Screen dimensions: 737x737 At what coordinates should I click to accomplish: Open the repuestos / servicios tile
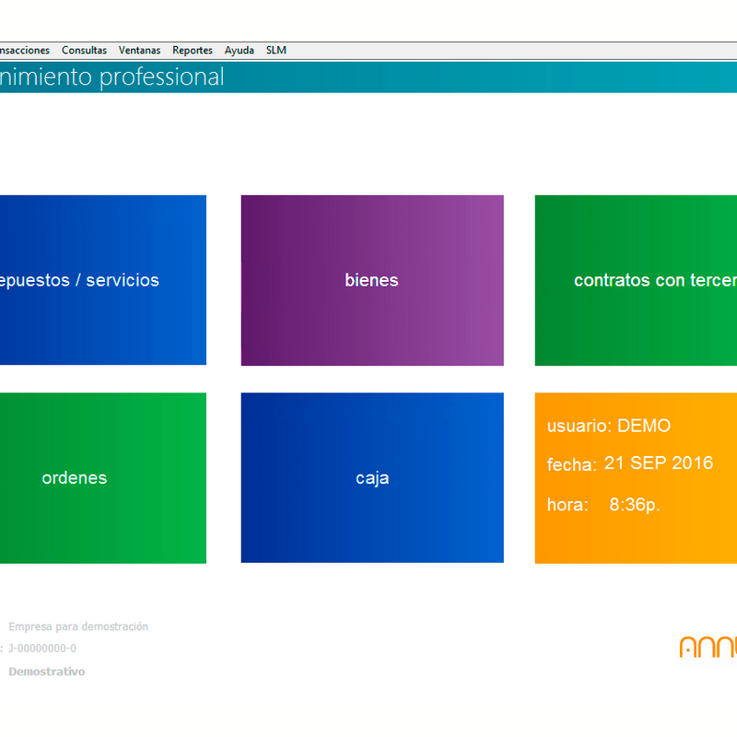[103, 280]
